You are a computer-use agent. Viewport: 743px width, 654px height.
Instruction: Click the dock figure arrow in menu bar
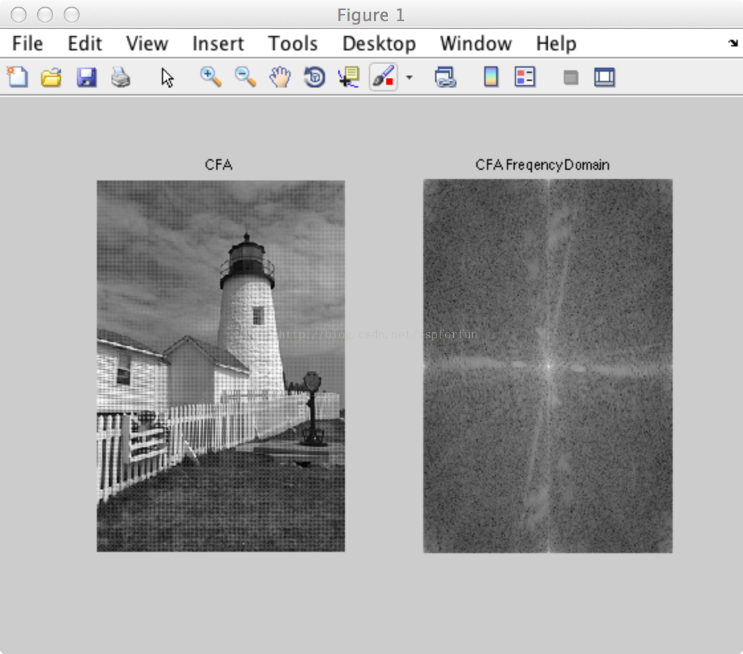click(733, 43)
